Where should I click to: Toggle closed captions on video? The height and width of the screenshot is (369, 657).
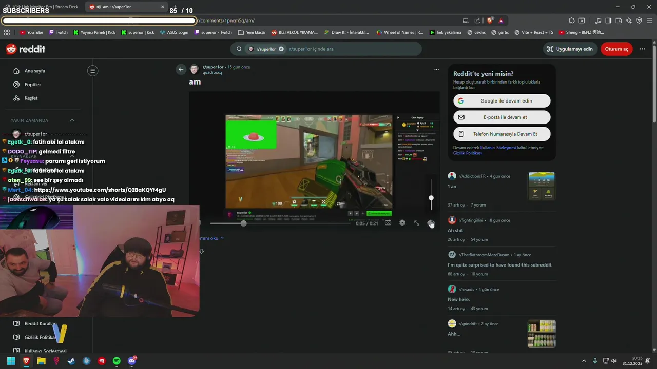coord(388,223)
